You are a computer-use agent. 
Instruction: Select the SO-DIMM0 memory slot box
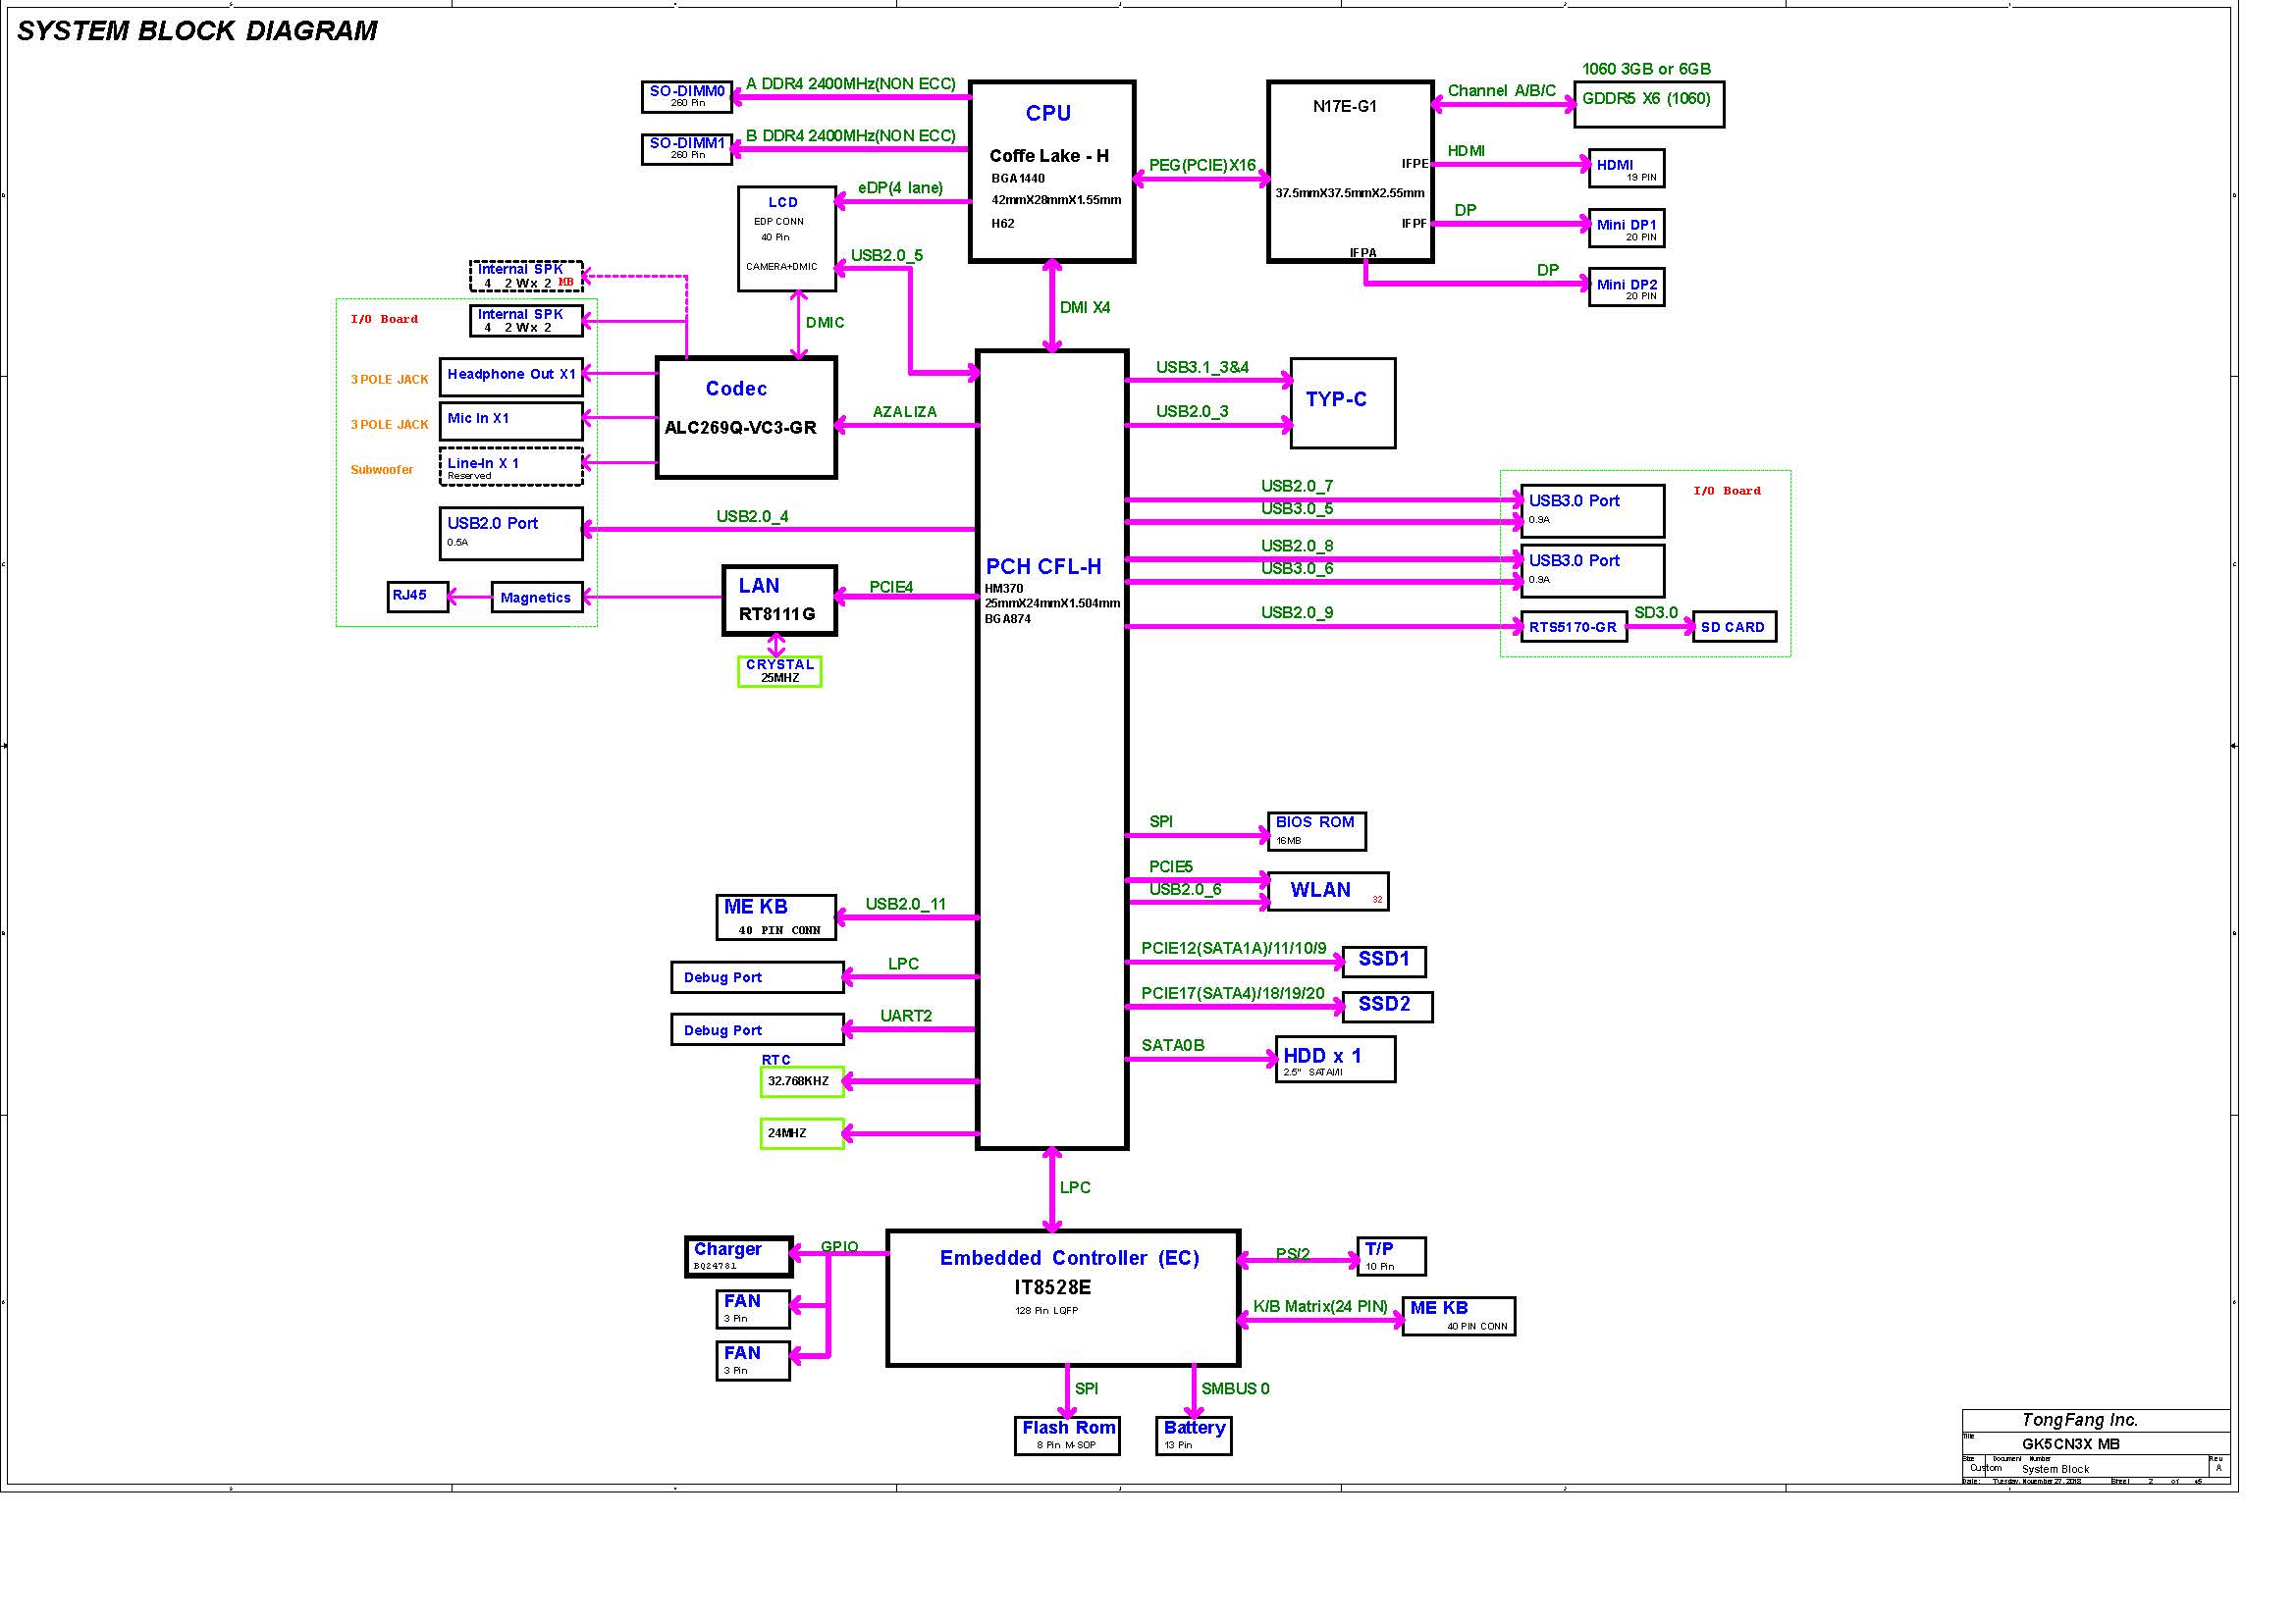tap(687, 96)
